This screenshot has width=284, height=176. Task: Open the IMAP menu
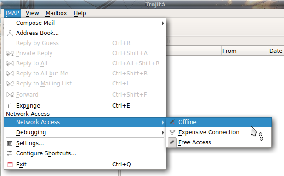tap(12, 13)
